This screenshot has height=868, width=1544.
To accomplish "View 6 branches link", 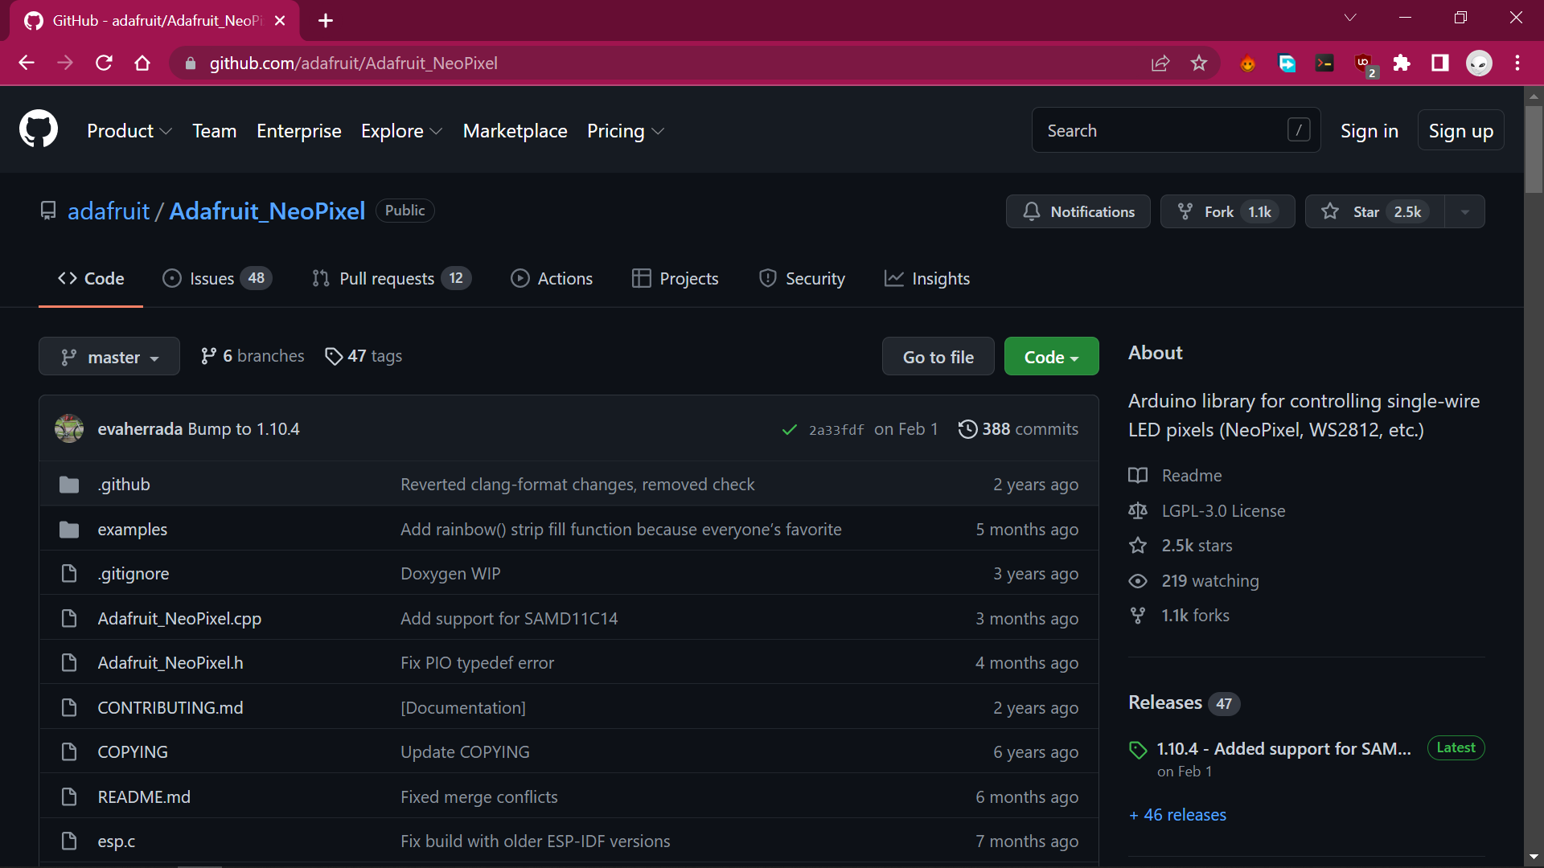I will [253, 355].
